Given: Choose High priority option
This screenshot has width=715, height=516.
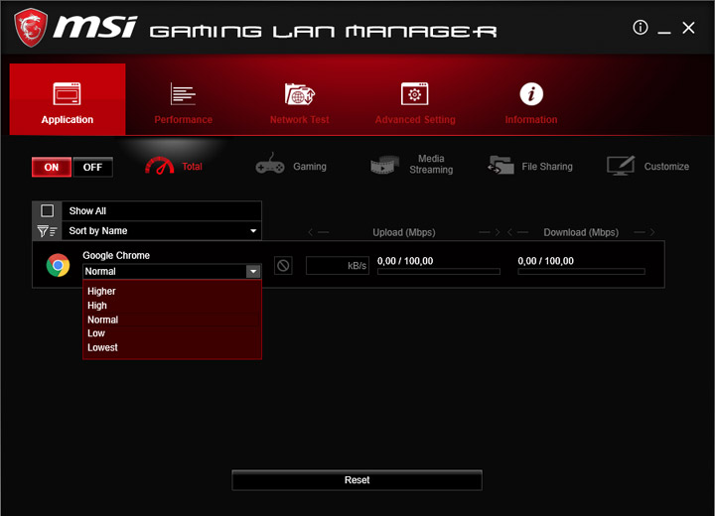Looking at the screenshot, I should [x=97, y=306].
